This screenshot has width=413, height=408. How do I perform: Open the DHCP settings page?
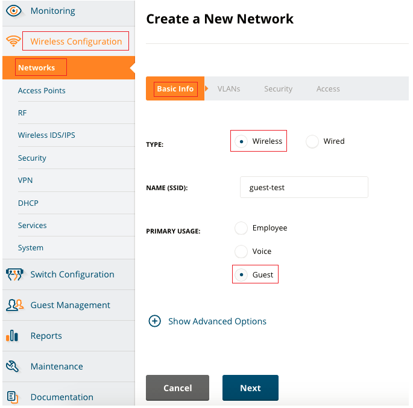coord(28,203)
